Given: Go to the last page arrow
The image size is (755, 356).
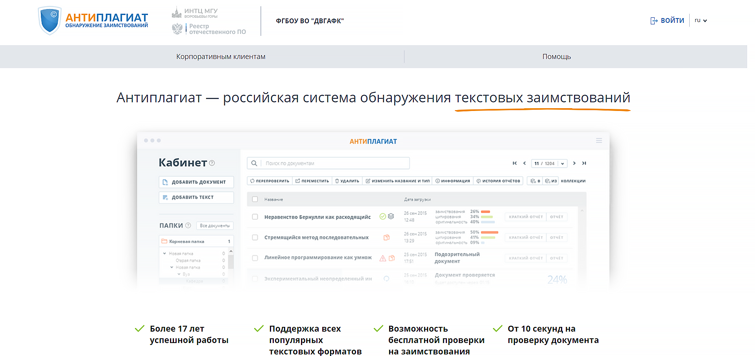Looking at the screenshot, I should [584, 163].
